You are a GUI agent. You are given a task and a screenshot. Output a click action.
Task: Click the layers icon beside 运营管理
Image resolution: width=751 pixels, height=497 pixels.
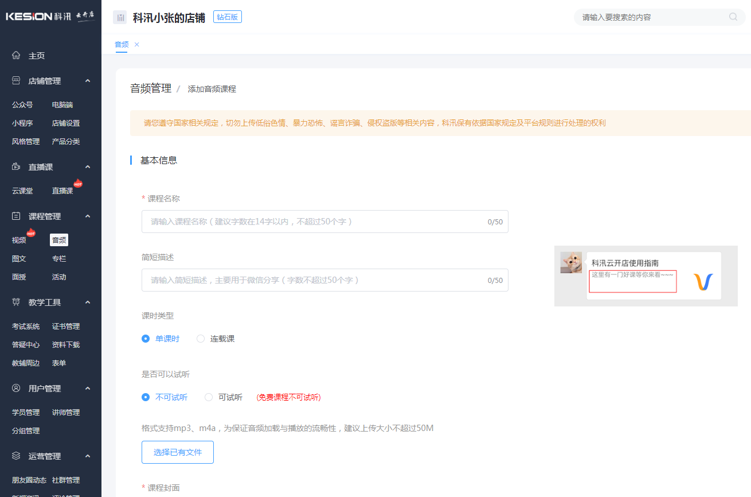(15, 456)
